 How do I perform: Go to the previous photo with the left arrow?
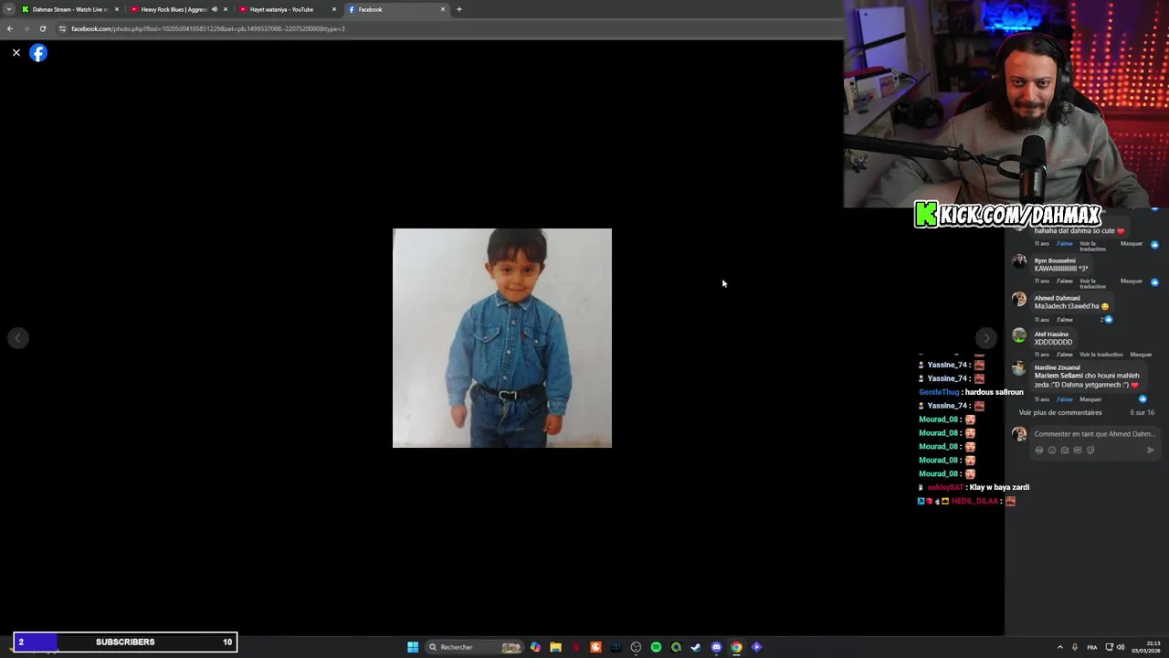(x=17, y=338)
